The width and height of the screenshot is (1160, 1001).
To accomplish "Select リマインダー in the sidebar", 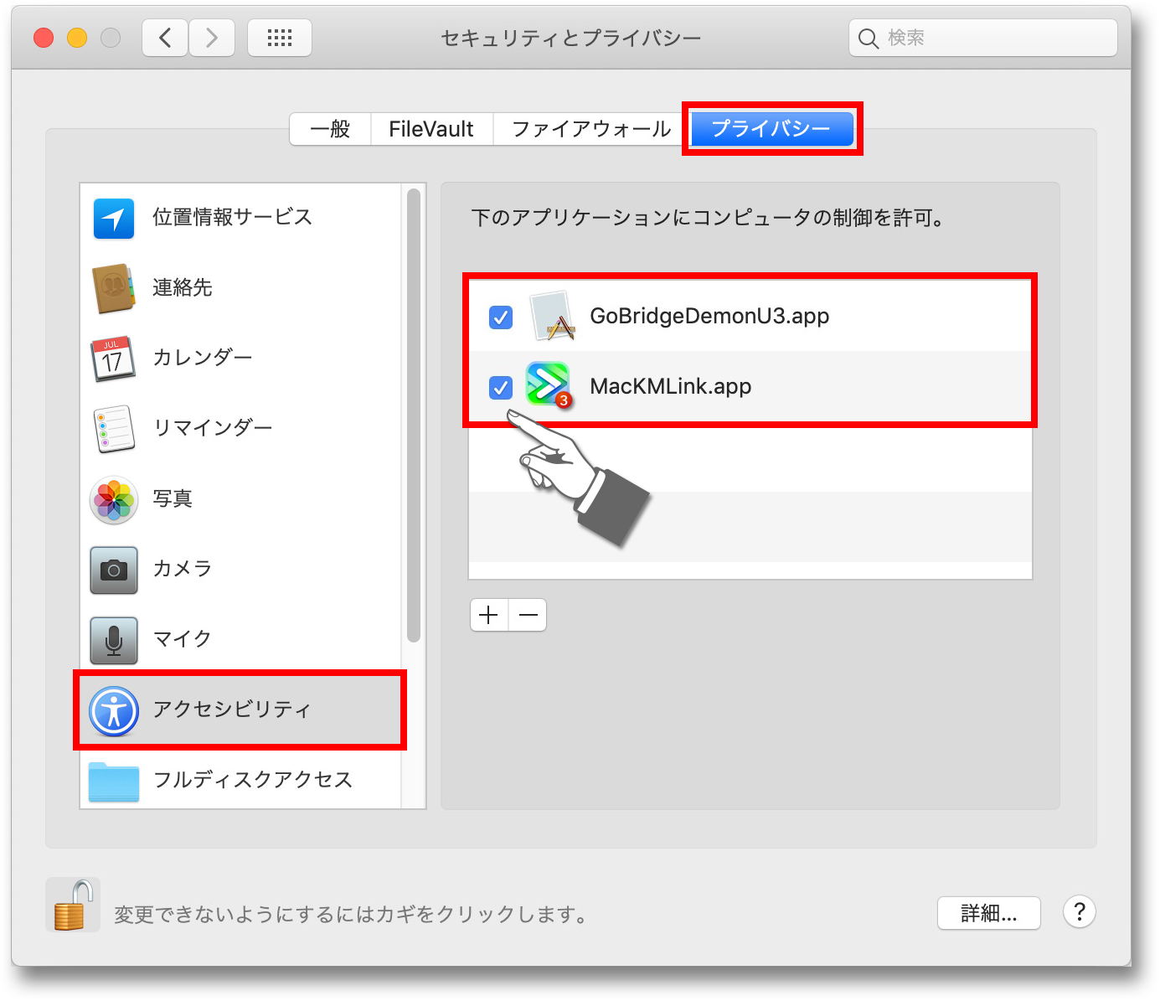I will (x=241, y=429).
